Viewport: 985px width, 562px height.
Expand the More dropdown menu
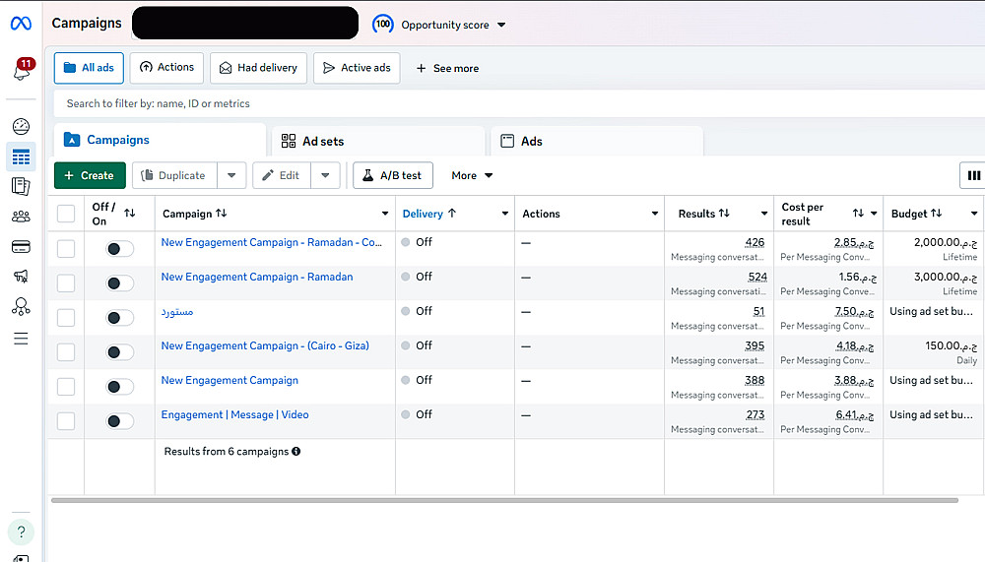[472, 175]
